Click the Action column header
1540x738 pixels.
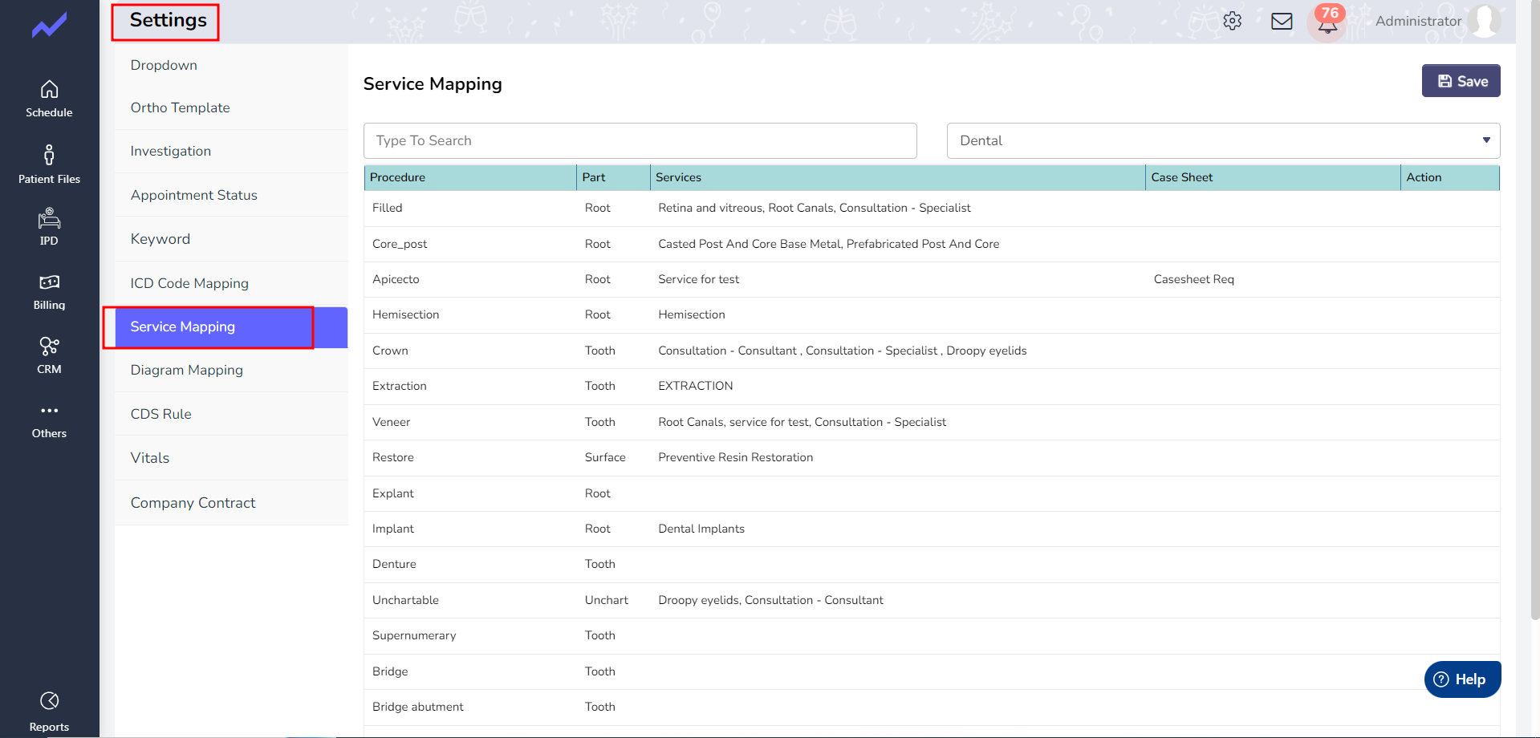pos(1449,177)
